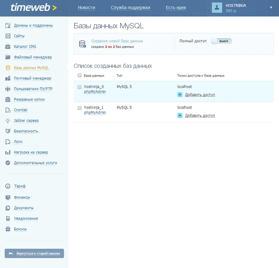Image resolution: width=279 pixels, height=268 pixels.
Task: Click the timeweb logo
Action: click(x=34, y=7)
